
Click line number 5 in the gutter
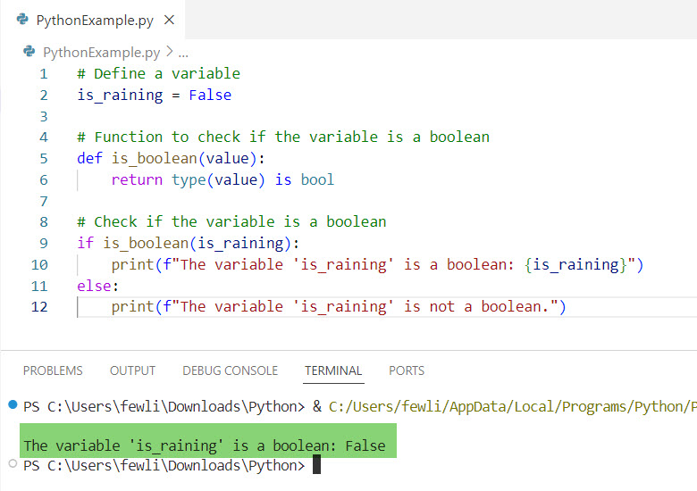[x=44, y=159]
